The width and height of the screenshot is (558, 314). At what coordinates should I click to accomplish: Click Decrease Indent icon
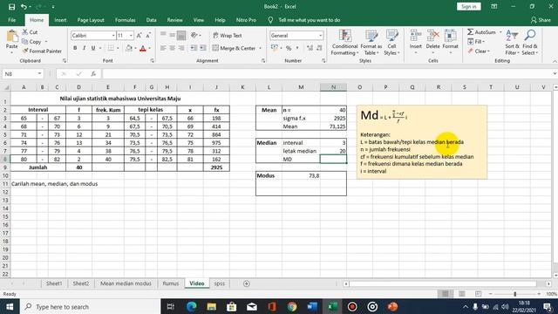(x=194, y=48)
